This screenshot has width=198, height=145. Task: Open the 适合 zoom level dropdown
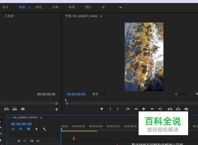click(100, 94)
